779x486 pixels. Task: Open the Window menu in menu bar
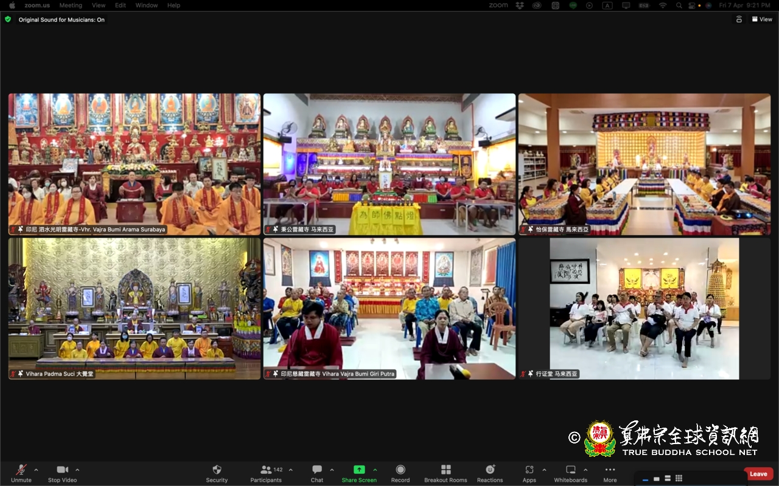(x=147, y=5)
